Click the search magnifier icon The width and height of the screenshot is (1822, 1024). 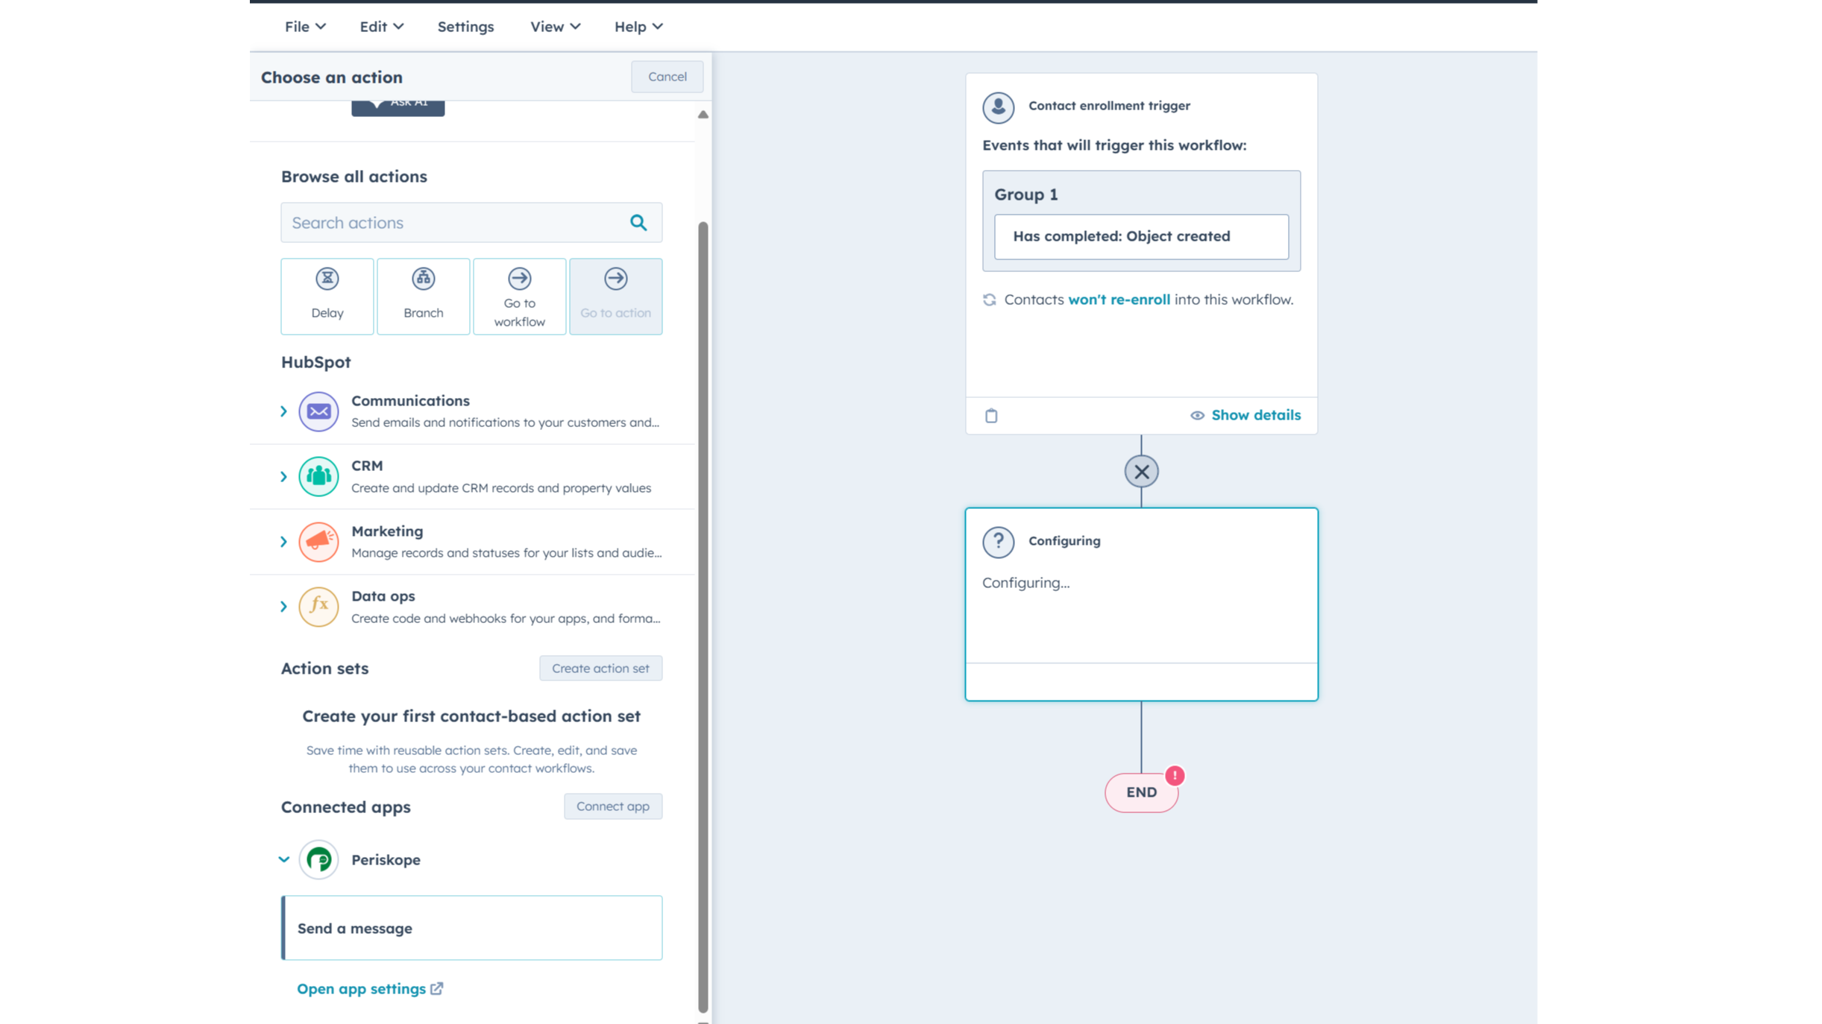[x=638, y=222]
